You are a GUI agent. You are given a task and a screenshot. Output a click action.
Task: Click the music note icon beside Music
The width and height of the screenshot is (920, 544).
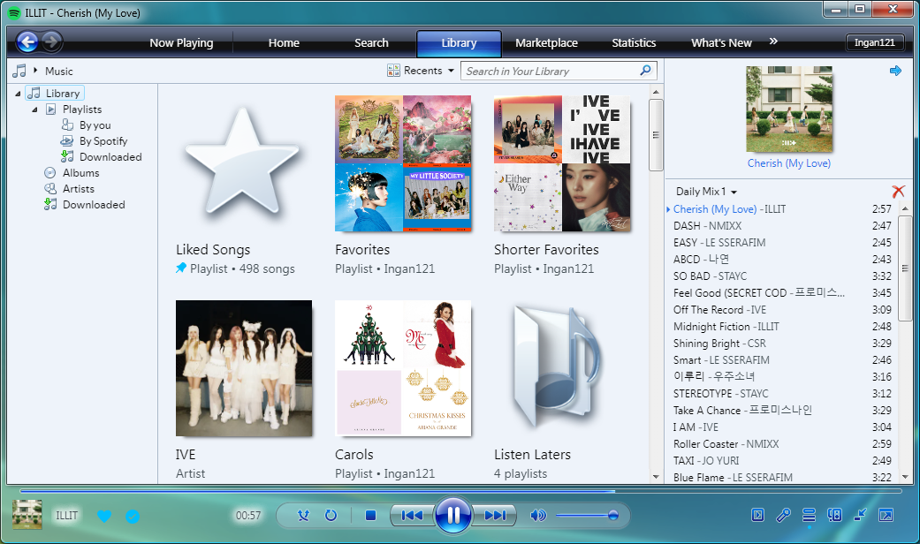coord(19,71)
